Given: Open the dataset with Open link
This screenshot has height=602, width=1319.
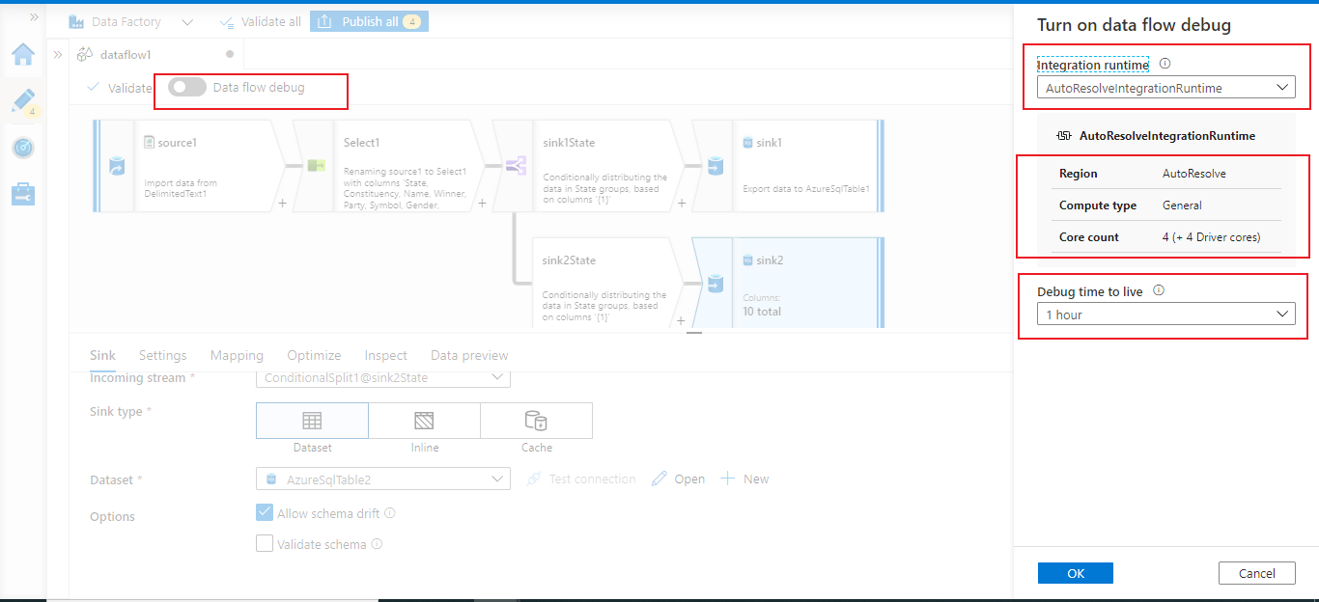Looking at the screenshot, I should 678,479.
